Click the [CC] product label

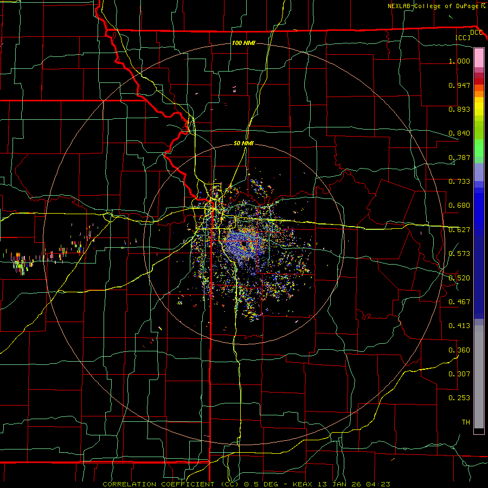(x=463, y=37)
